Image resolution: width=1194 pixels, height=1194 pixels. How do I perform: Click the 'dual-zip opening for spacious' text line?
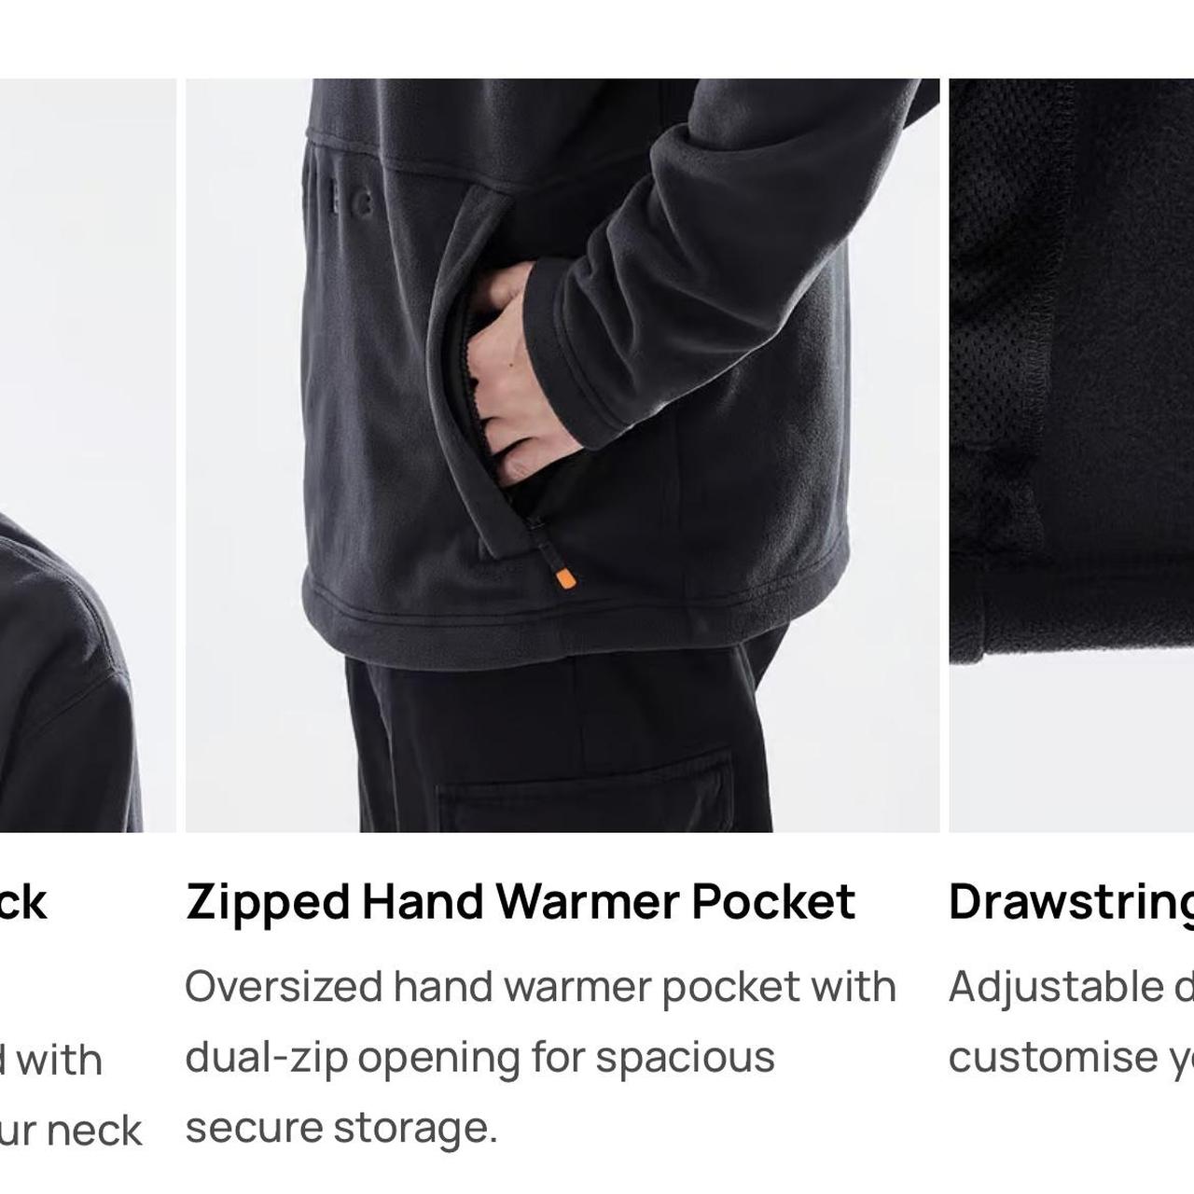tap(480, 1058)
